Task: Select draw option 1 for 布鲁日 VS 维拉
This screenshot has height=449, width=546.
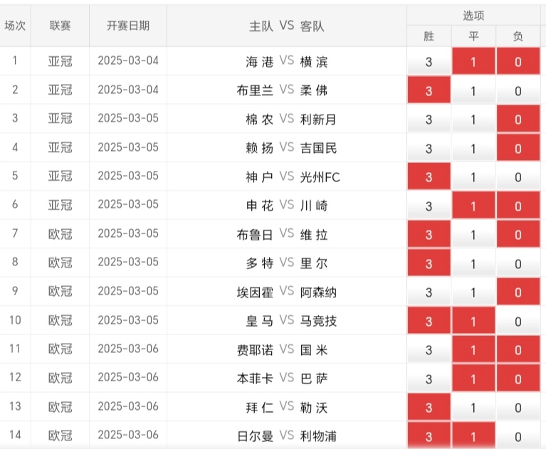Action: point(473,235)
